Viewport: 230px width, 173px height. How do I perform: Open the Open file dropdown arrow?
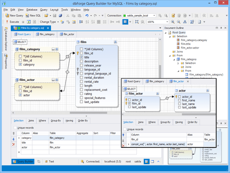[50, 16]
